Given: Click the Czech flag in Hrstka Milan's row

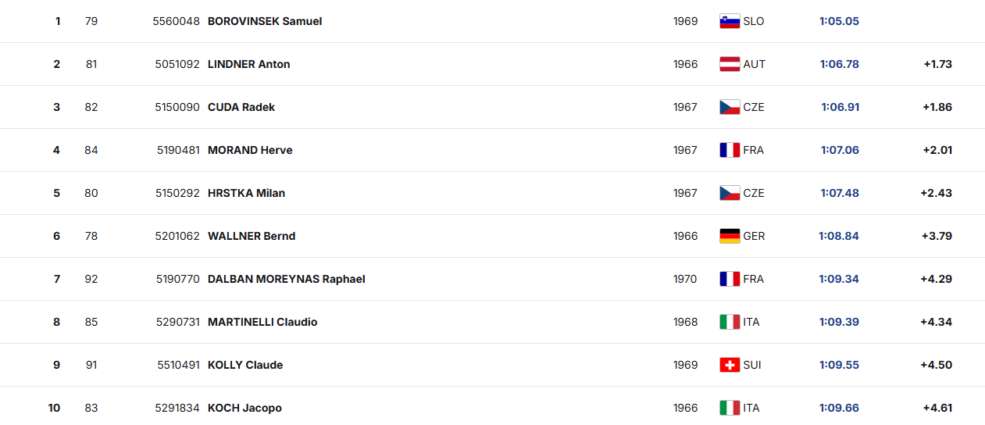Looking at the screenshot, I should pyautogui.click(x=729, y=193).
